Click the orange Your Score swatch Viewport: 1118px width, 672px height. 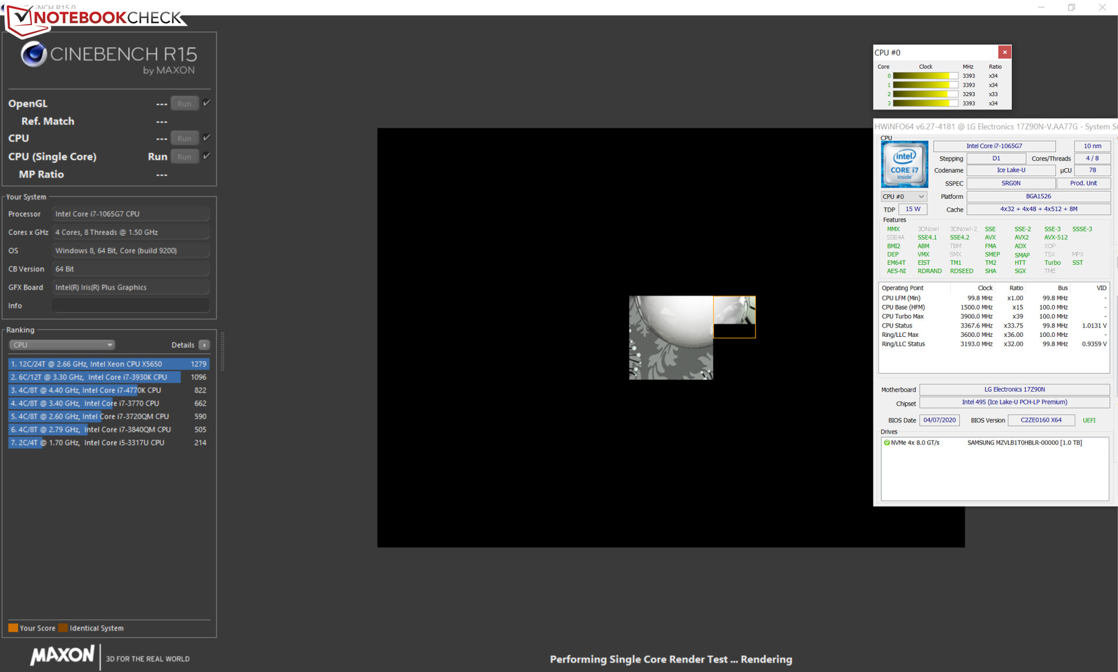tap(13, 628)
